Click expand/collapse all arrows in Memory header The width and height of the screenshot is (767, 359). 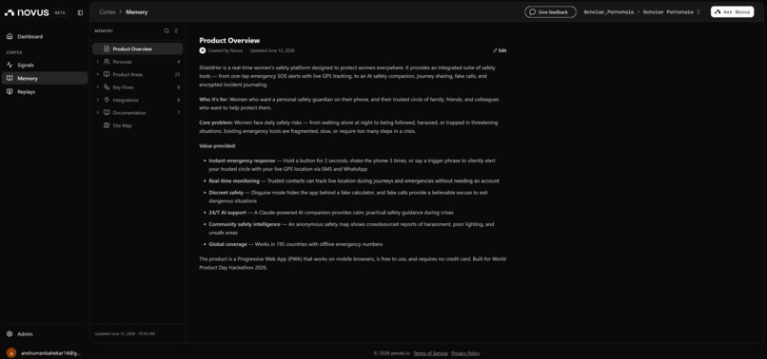point(176,30)
